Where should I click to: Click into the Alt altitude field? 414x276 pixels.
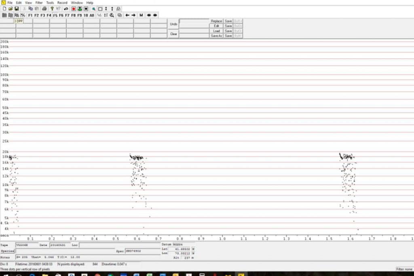click(186, 257)
